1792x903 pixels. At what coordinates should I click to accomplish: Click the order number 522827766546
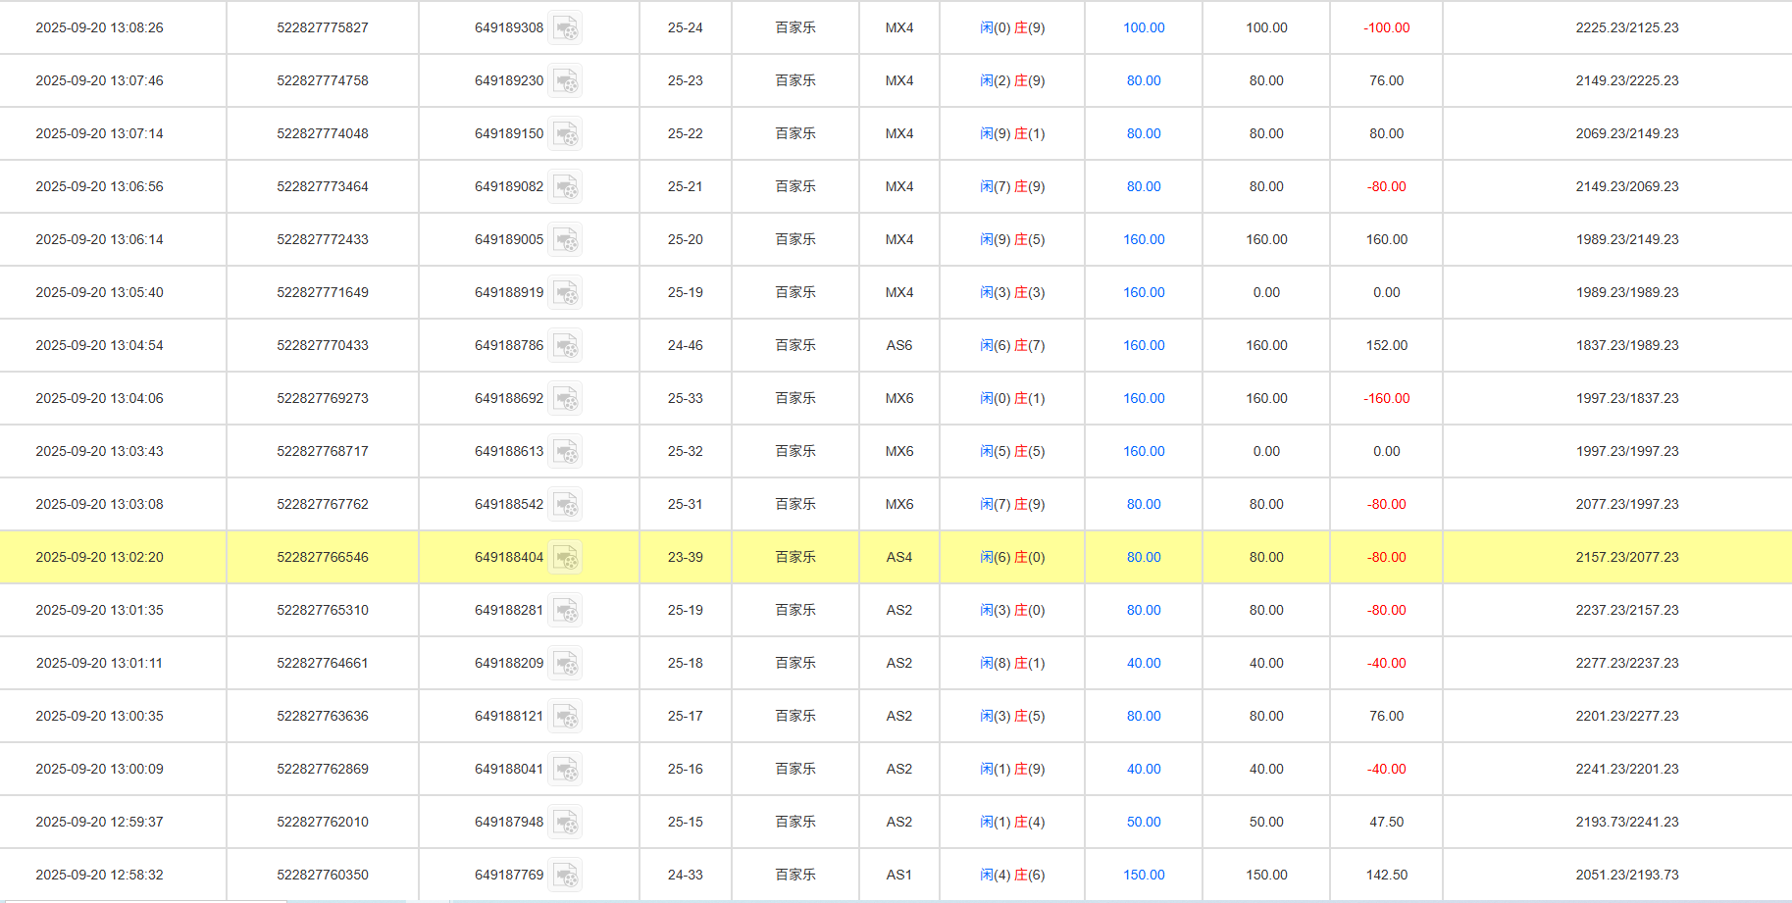323,557
